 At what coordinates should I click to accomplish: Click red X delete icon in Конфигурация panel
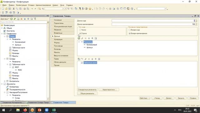(x=22, y=19)
